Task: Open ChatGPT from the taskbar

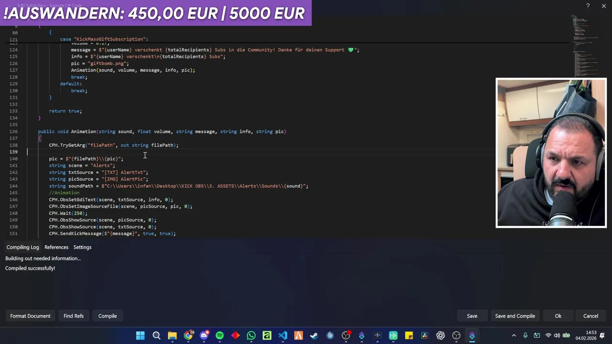Action: 440,335
